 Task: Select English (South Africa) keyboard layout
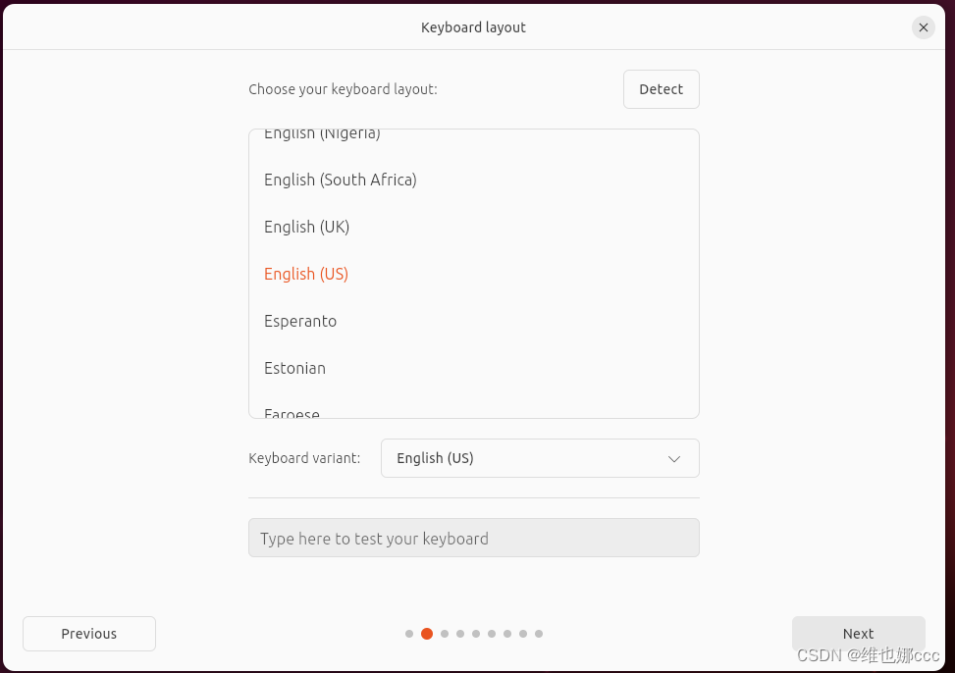(x=340, y=180)
